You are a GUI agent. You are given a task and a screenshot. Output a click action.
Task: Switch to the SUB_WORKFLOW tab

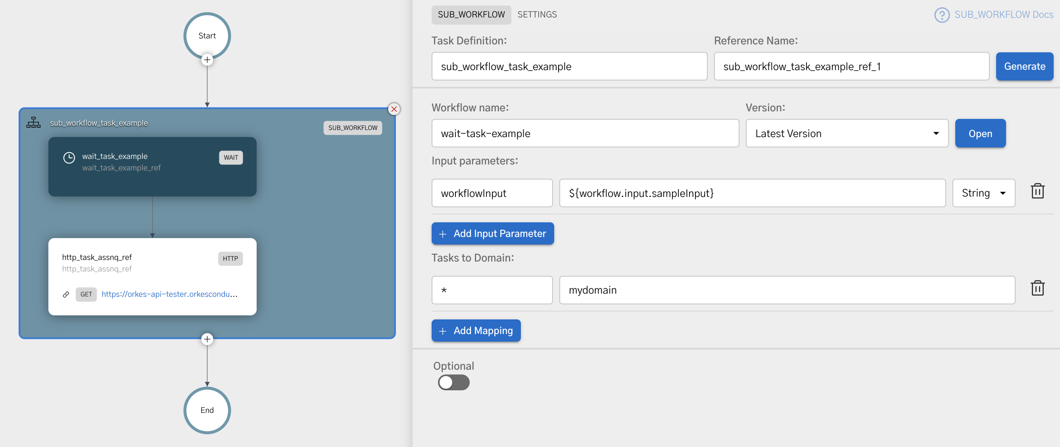471,14
